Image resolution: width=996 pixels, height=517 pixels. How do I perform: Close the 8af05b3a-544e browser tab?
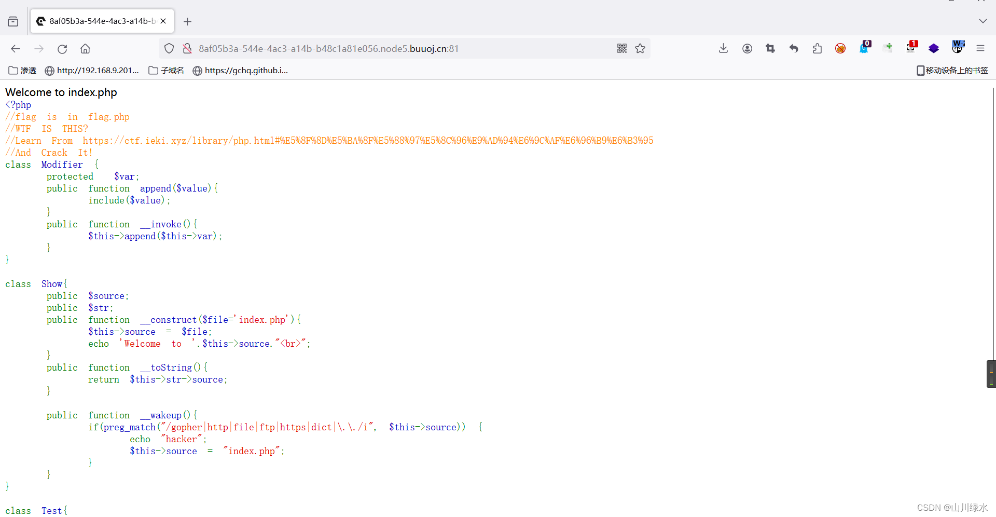tap(163, 21)
